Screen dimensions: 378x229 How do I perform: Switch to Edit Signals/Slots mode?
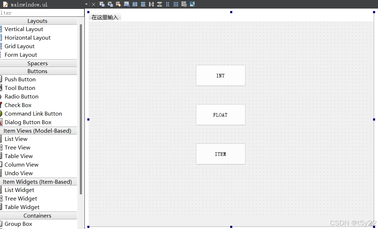[x=110, y=4]
